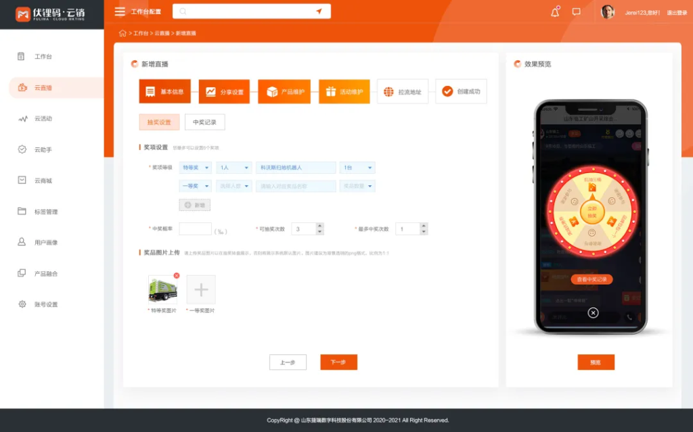Switch to the 中奖记录 tab
The width and height of the screenshot is (693, 432).
[x=204, y=122]
